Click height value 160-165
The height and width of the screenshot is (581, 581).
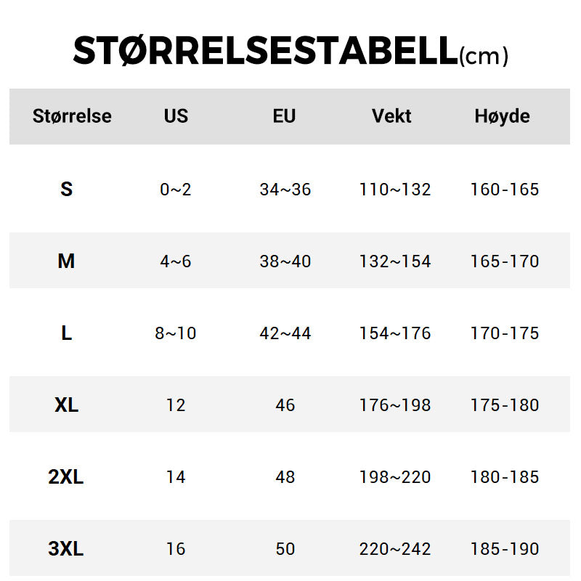click(505, 190)
